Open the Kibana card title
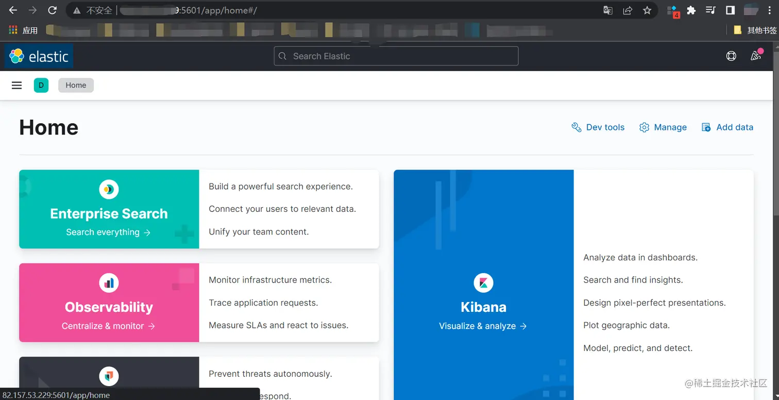The height and width of the screenshot is (400, 779). point(483,307)
